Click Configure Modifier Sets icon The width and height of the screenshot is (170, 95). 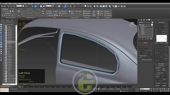[151, 39]
